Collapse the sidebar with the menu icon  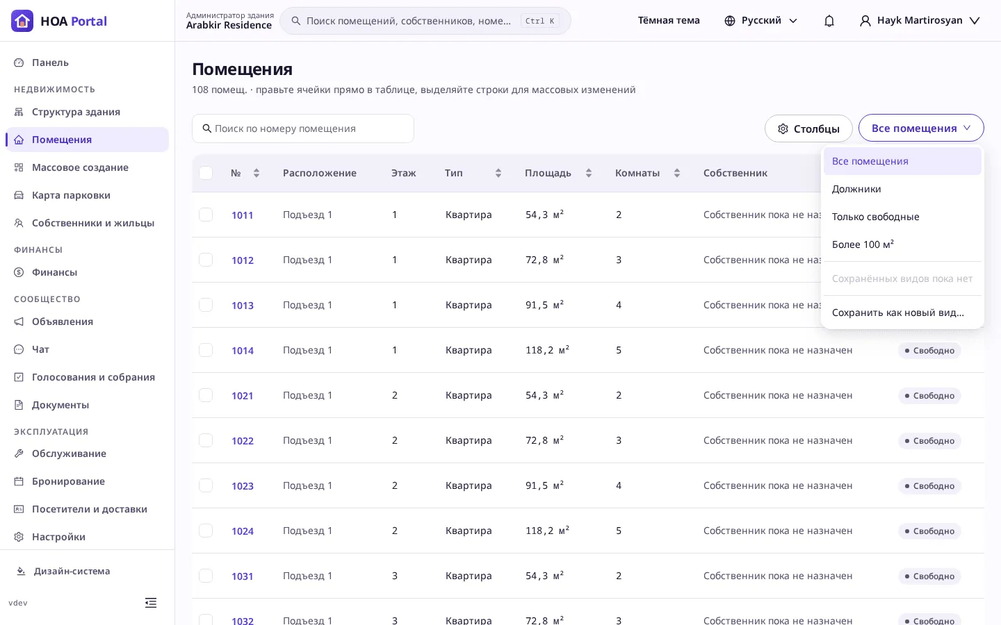(x=151, y=603)
